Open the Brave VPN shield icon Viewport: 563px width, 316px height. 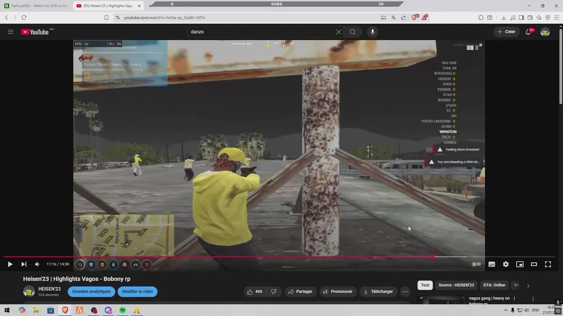(548, 18)
